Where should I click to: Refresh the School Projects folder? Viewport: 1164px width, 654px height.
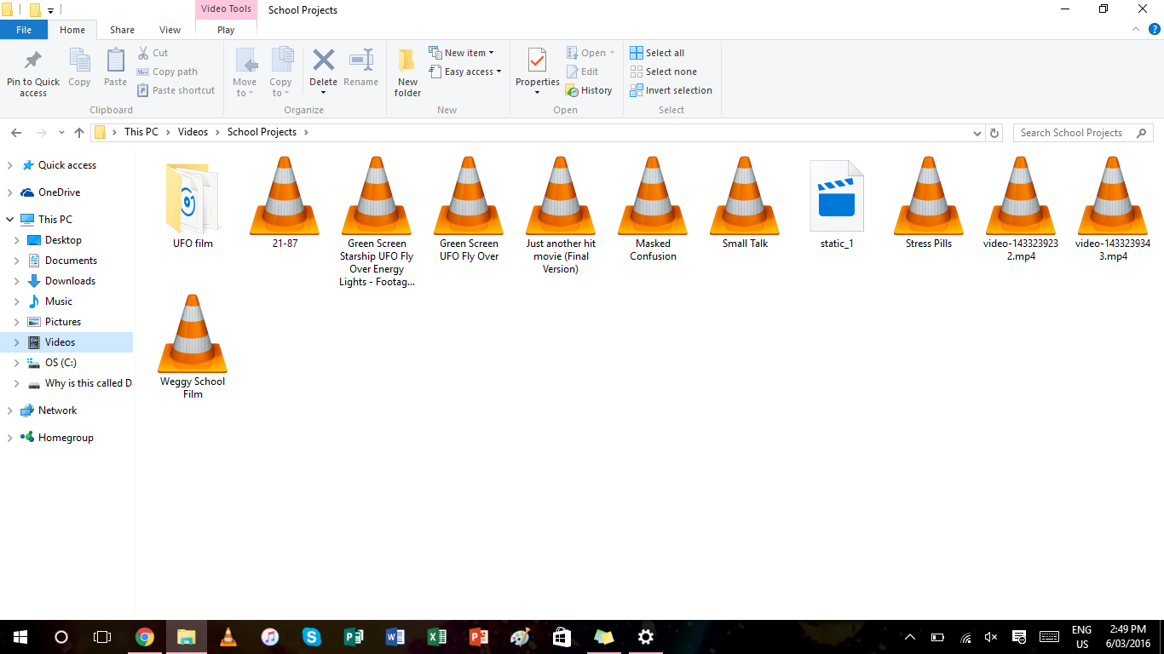coord(994,133)
